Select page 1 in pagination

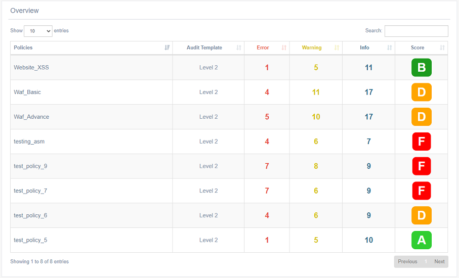[426, 261]
